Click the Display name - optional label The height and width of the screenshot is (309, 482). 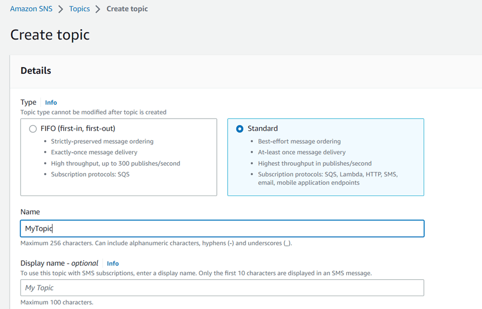pyautogui.click(x=59, y=263)
